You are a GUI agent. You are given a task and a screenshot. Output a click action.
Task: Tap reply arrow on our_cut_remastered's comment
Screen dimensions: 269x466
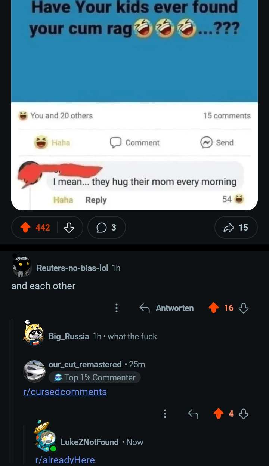(193, 413)
